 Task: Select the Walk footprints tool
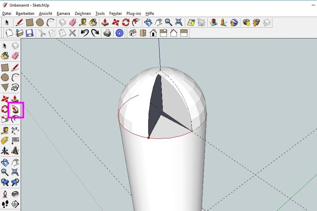(x=5, y=204)
